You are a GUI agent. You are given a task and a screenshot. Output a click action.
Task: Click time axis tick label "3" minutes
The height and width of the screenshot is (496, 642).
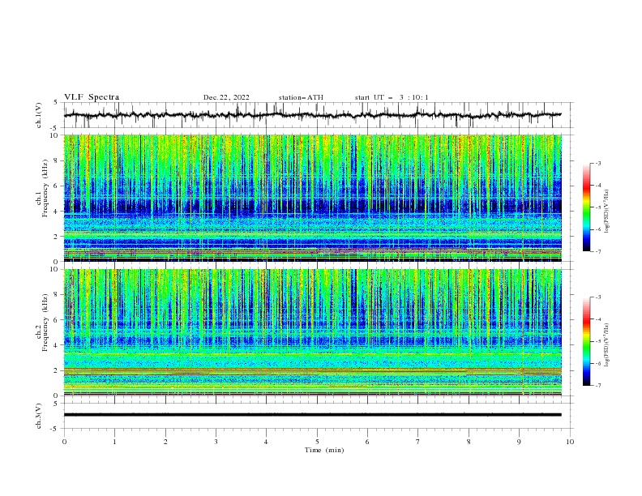pyautogui.click(x=216, y=442)
